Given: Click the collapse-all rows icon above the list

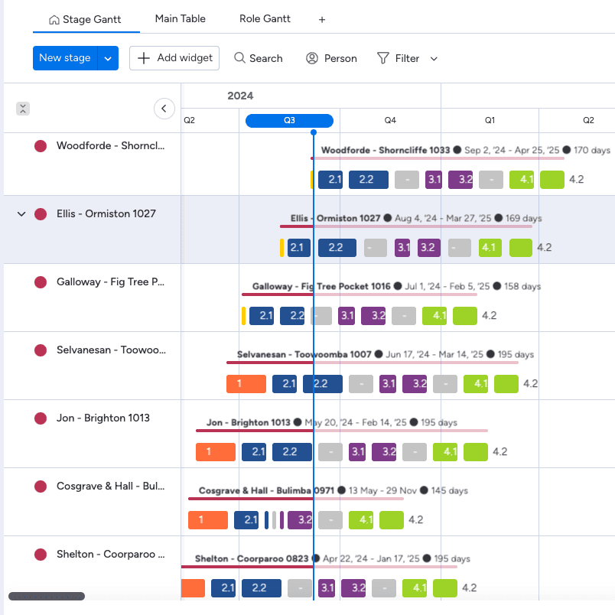Looking at the screenshot, I should (23, 108).
